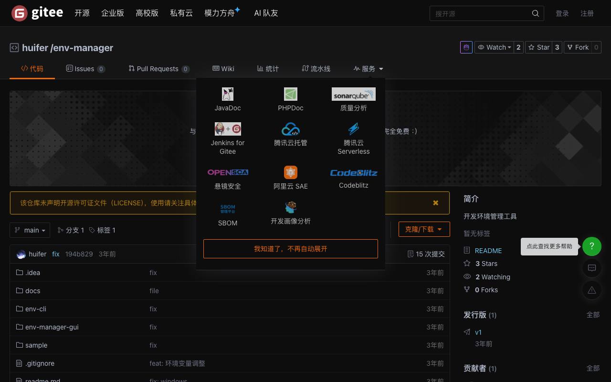The width and height of the screenshot is (611, 382).
Task: Click 我知道了，不再自动展开 button
Action: (x=291, y=249)
